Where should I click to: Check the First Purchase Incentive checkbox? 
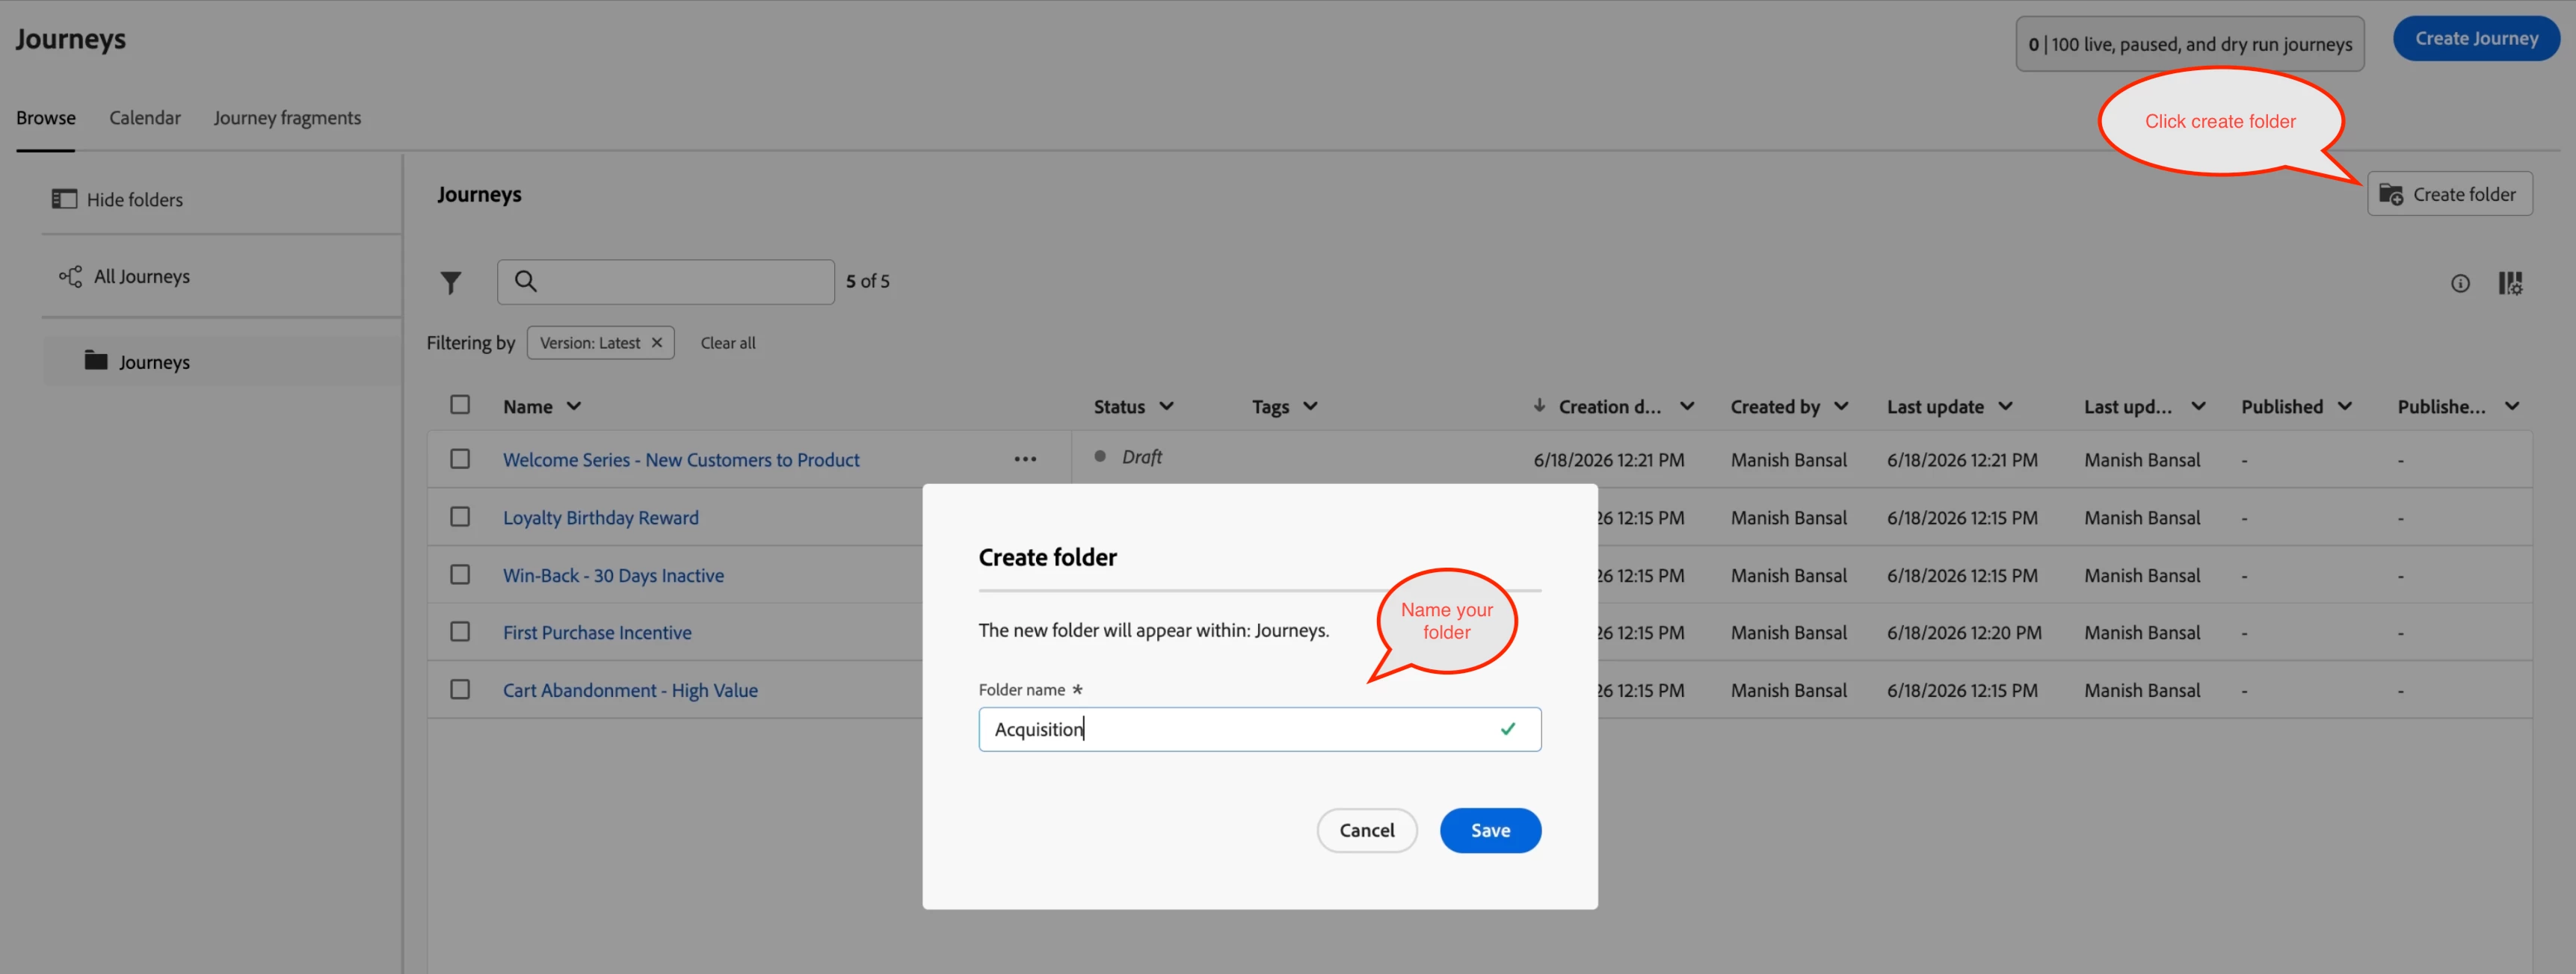point(460,631)
